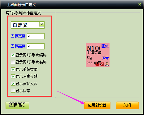
Task: Click the red exclamation icon in preview
Action: pos(97,64)
